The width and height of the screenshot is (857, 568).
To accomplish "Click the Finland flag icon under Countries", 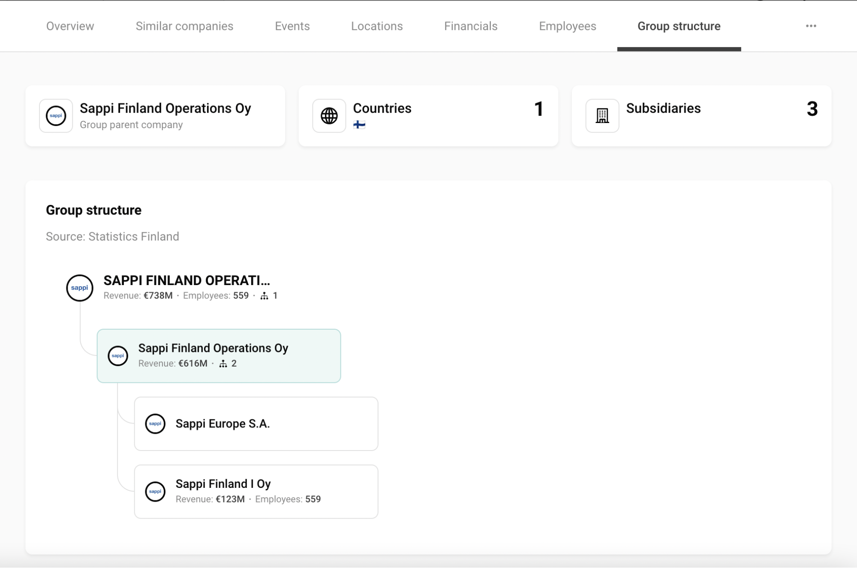I will pyautogui.click(x=359, y=125).
